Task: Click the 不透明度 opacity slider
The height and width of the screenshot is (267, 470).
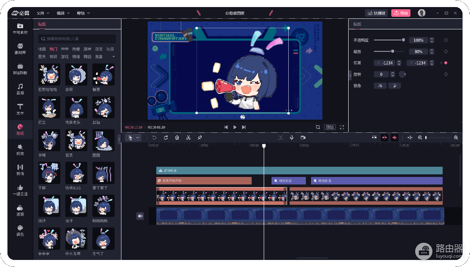Action: (389, 40)
